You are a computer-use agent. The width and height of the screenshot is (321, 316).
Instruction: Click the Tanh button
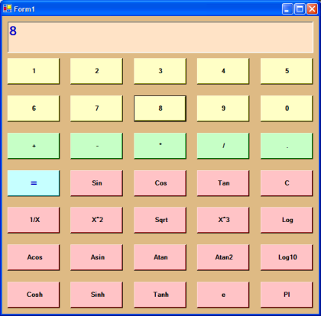point(160,295)
